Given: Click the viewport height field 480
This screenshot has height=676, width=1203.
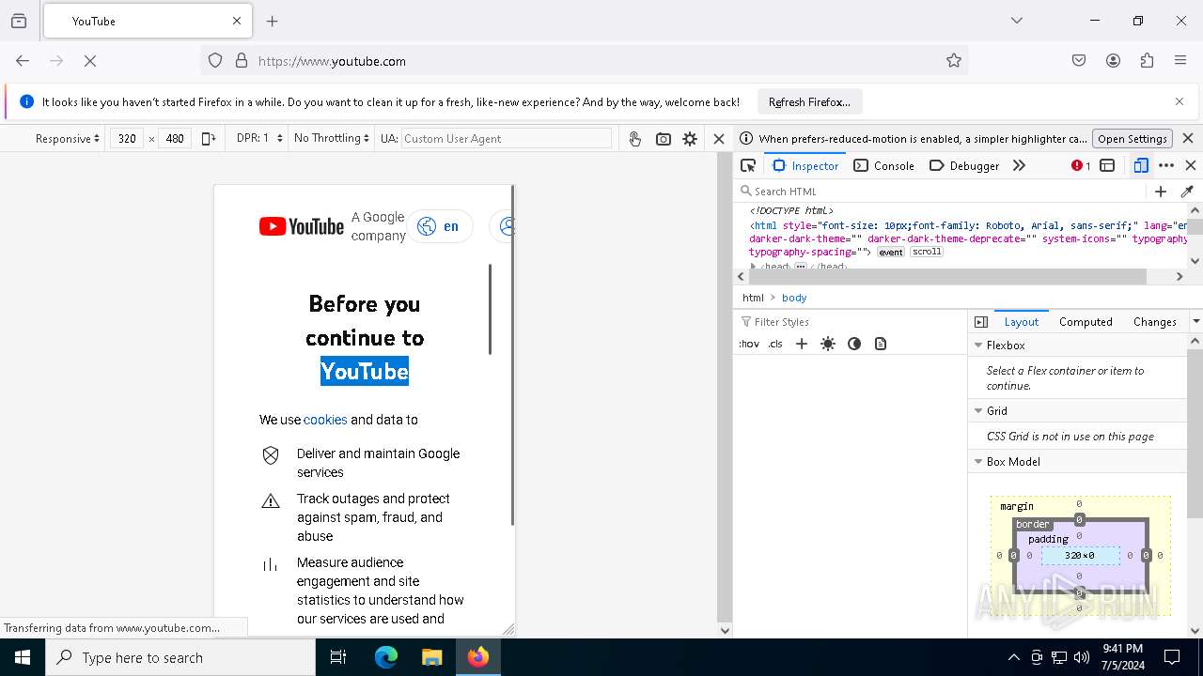Looking at the screenshot, I should pyautogui.click(x=175, y=138).
